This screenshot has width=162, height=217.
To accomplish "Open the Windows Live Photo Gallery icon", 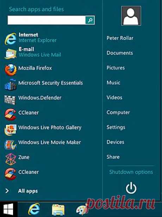I will coord(11,130).
